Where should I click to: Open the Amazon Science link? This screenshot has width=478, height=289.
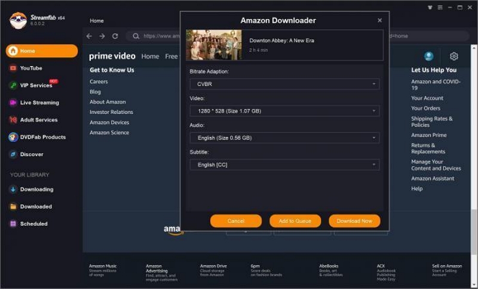(109, 132)
